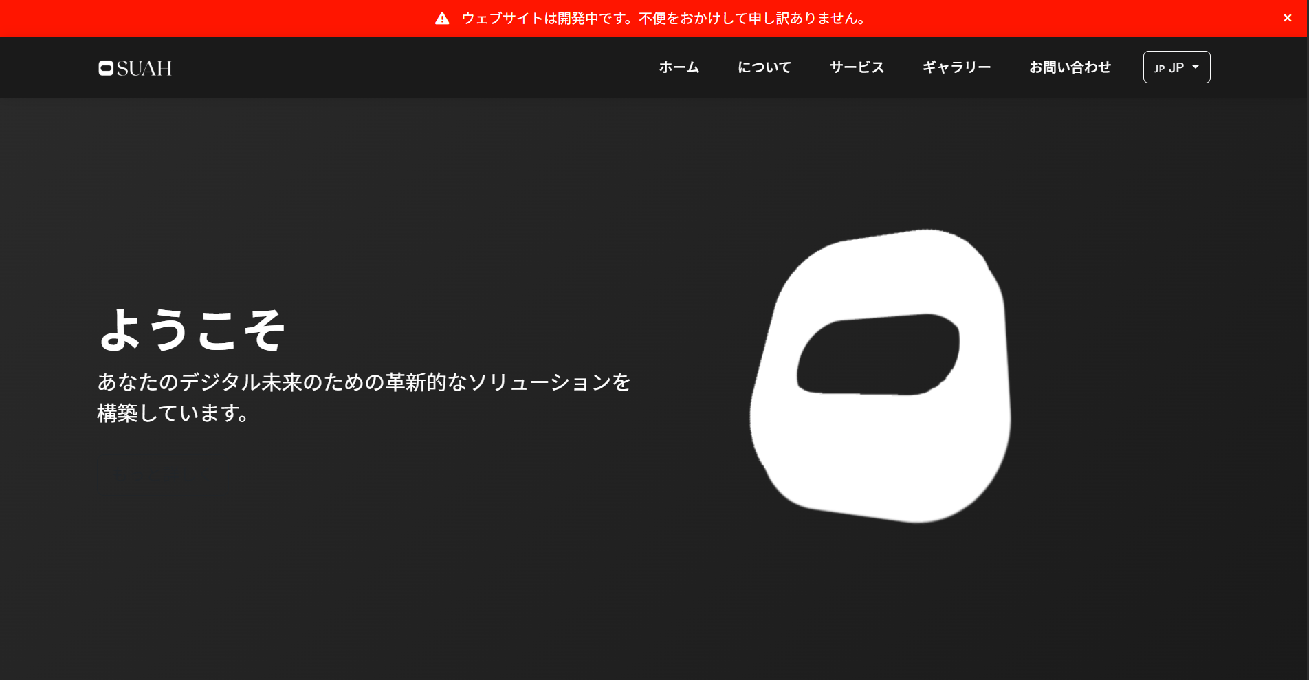Click the small JP flag code

tap(1159, 69)
